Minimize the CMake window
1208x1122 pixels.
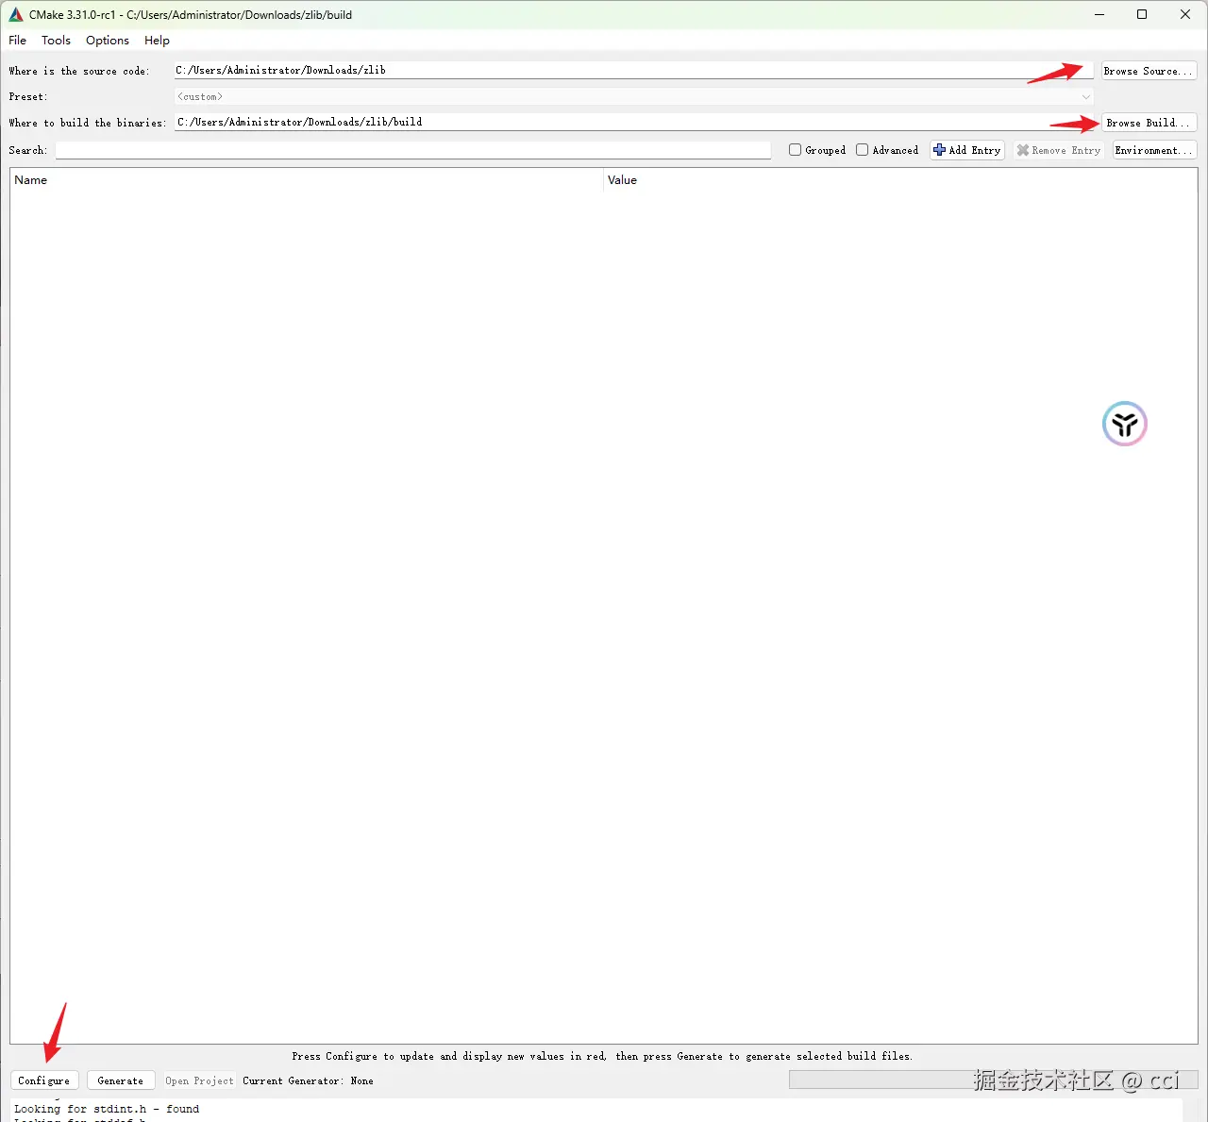(x=1099, y=14)
